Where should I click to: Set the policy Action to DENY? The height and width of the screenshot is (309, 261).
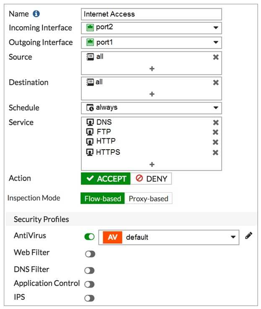point(151,179)
